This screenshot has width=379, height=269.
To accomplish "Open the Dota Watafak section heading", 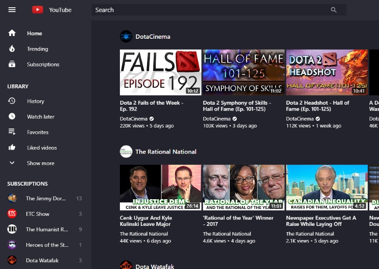I will pos(155,267).
